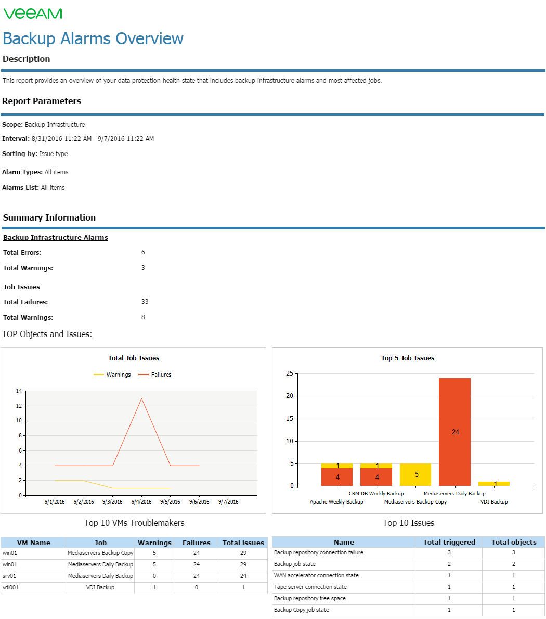Click the Failures legend entry
This screenshot has height=619, width=546.
(155, 375)
